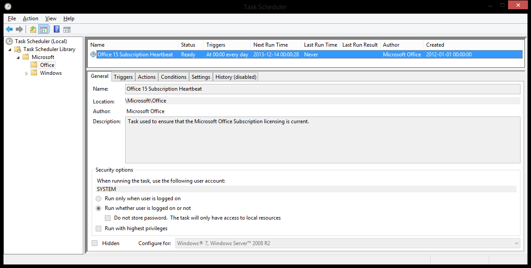531x268 pixels.
Task: Click the Task Scheduler (Local) clock icon
Action: (x=10, y=41)
